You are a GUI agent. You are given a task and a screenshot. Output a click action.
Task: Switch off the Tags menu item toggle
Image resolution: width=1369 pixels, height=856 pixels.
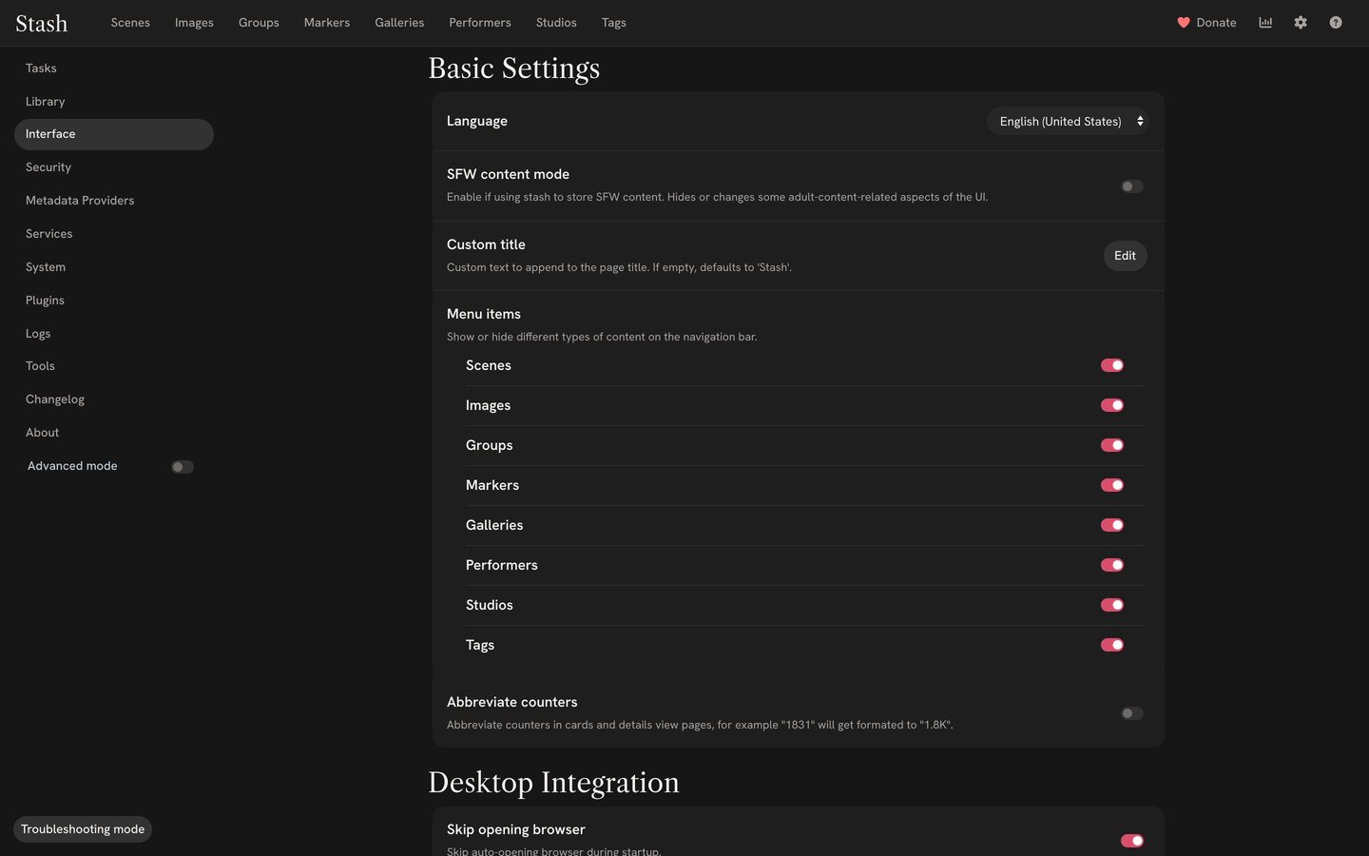(x=1112, y=645)
